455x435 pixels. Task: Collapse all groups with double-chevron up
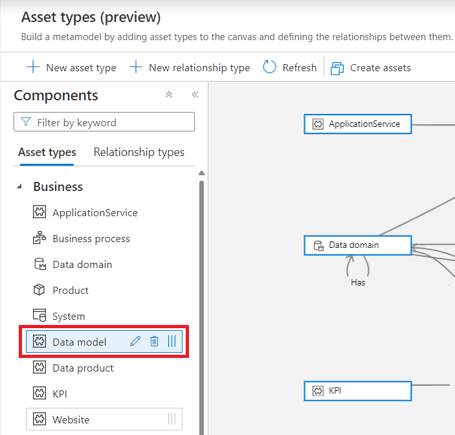tap(169, 95)
